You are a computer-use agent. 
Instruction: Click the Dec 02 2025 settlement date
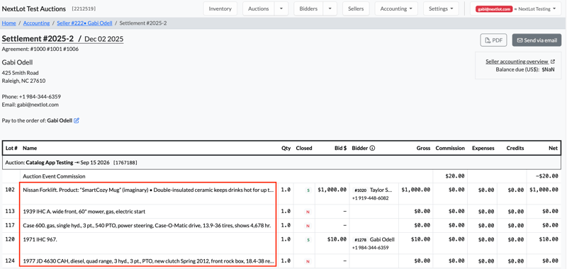[104, 39]
